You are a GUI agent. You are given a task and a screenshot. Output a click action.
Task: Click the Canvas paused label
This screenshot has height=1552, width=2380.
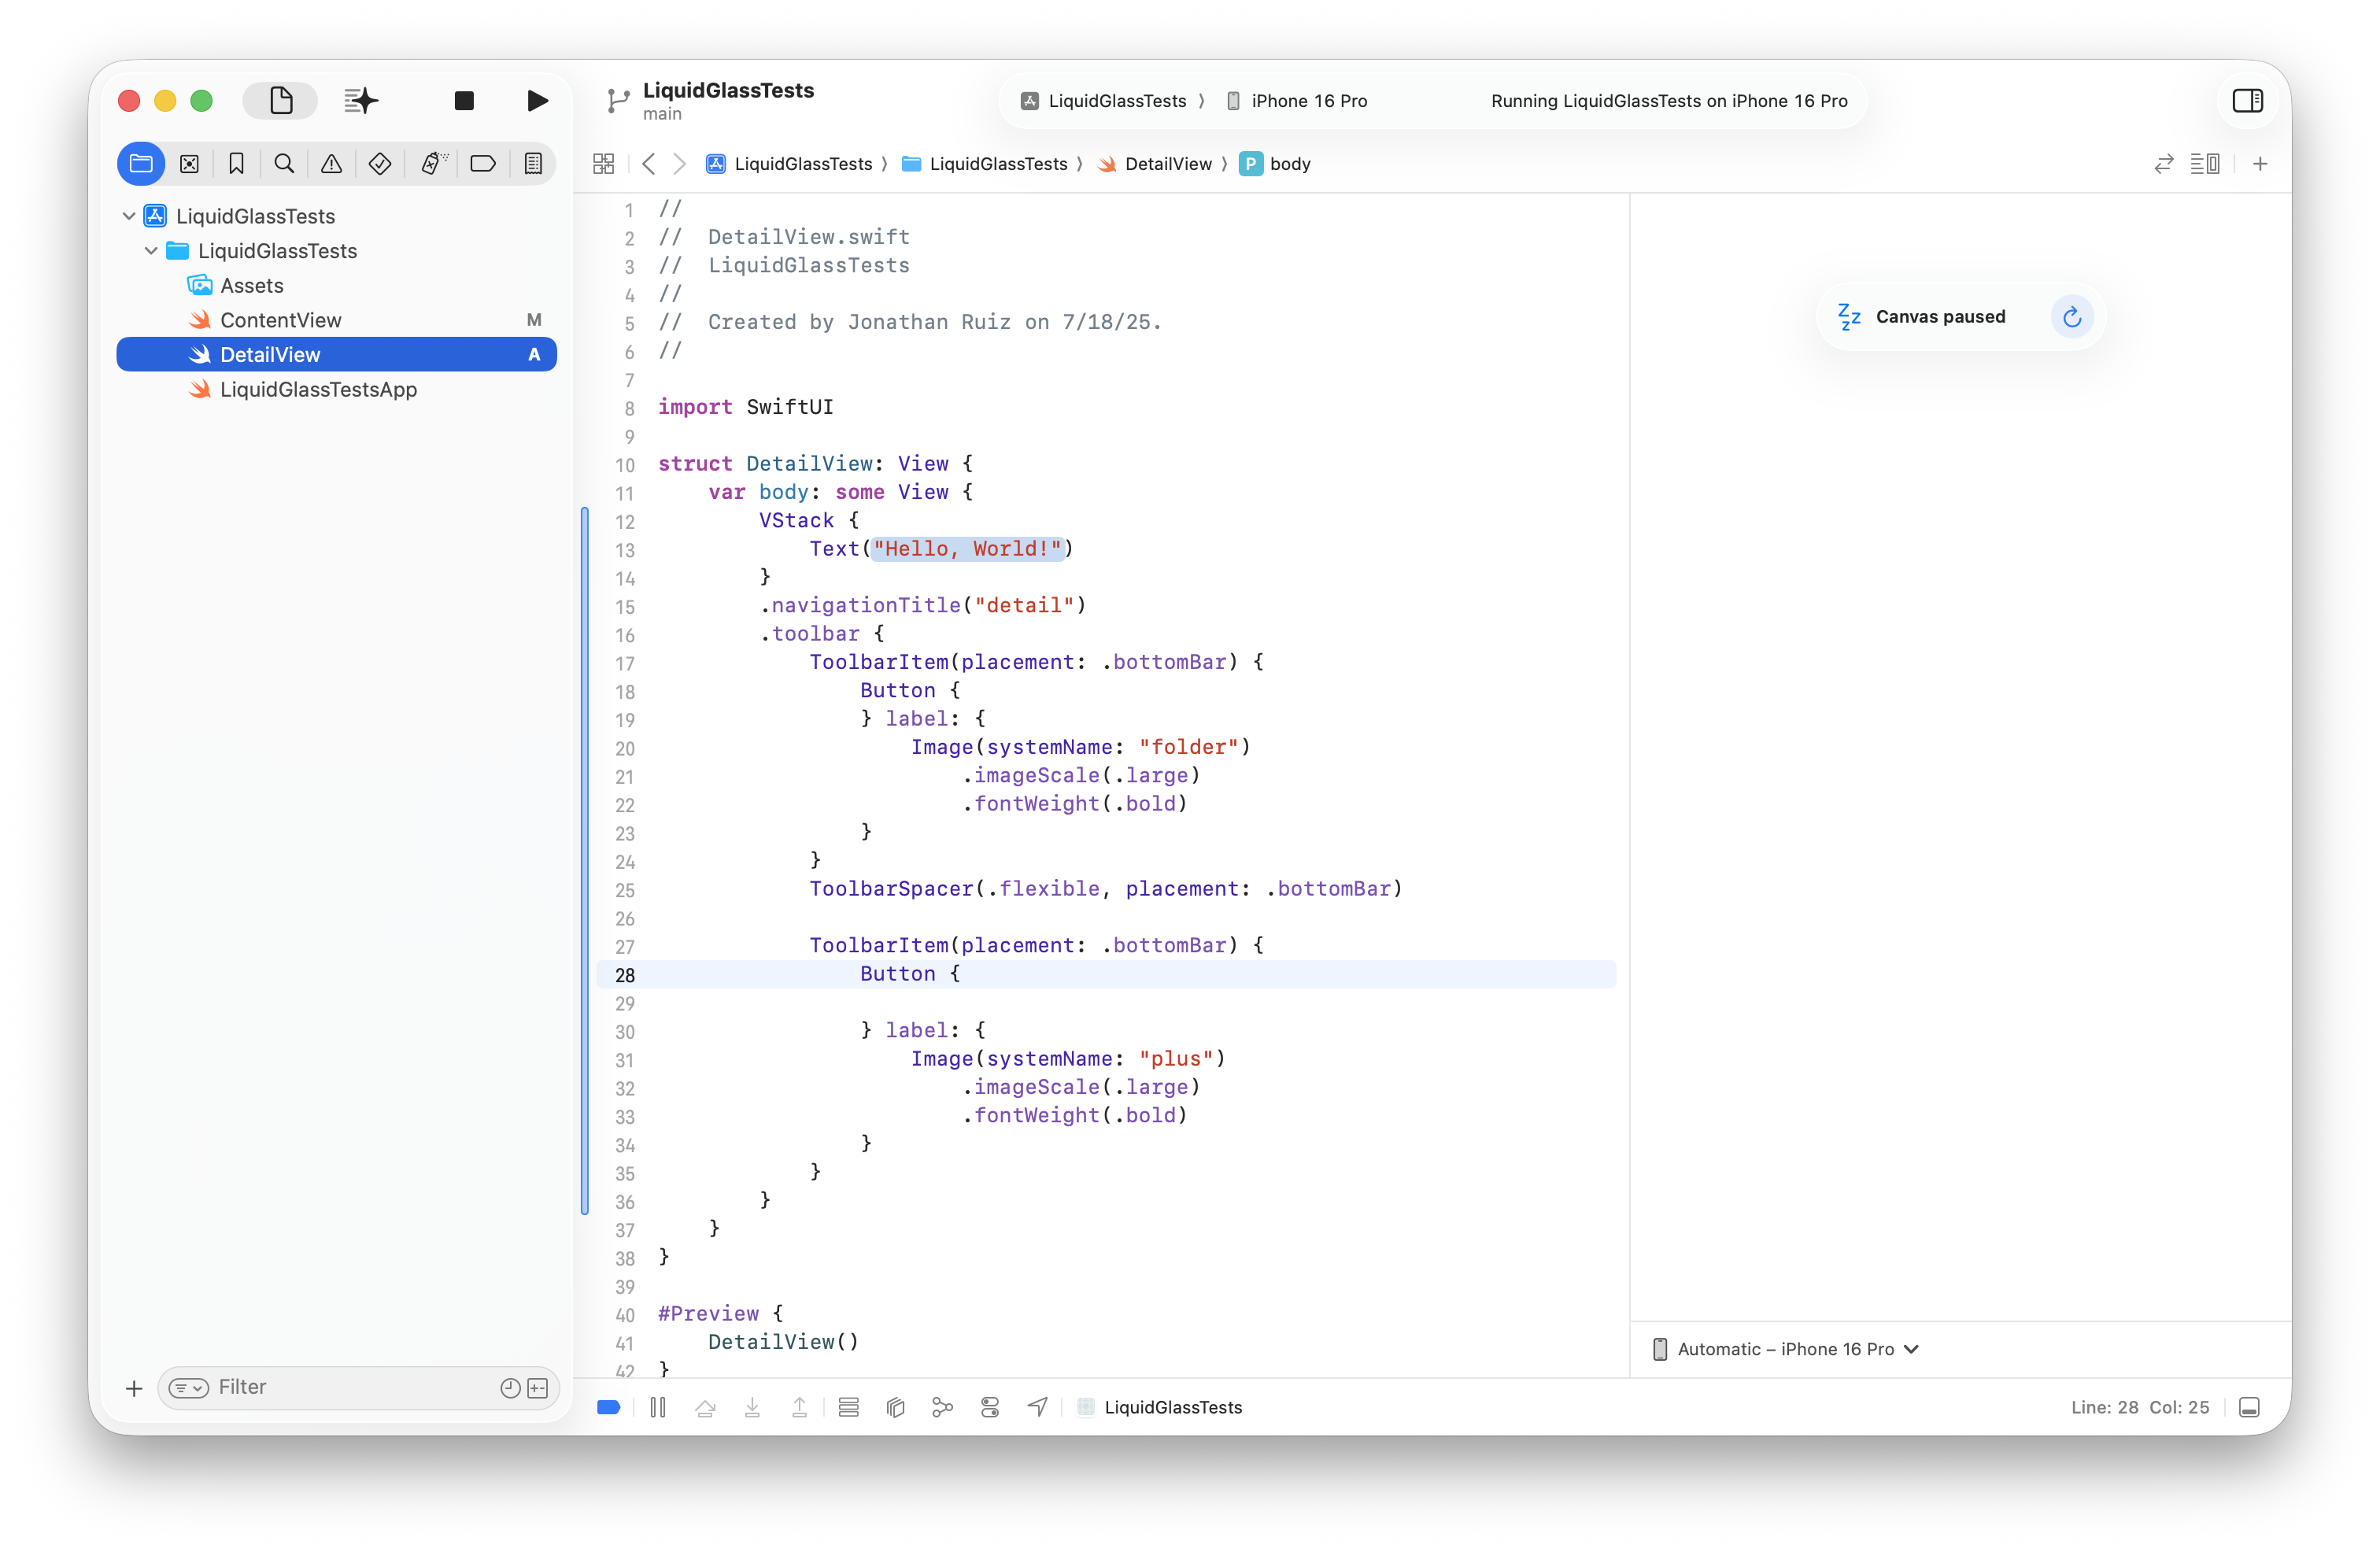(x=1940, y=317)
